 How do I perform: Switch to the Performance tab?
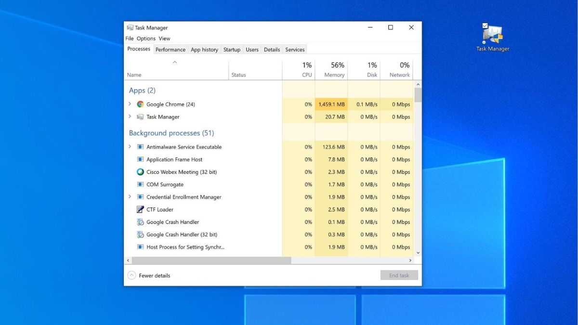point(171,49)
